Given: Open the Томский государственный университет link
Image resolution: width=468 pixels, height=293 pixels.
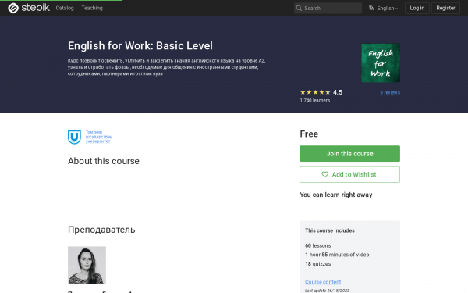Looking at the screenshot, I should (100, 137).
